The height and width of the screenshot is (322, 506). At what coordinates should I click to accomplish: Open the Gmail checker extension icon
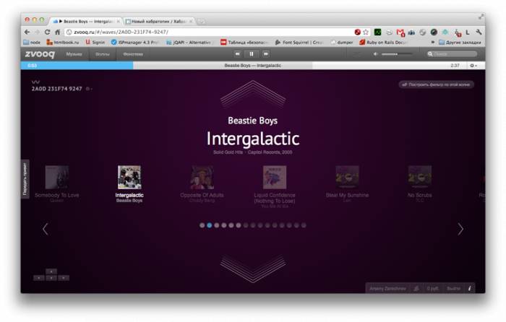pos(400,32)
